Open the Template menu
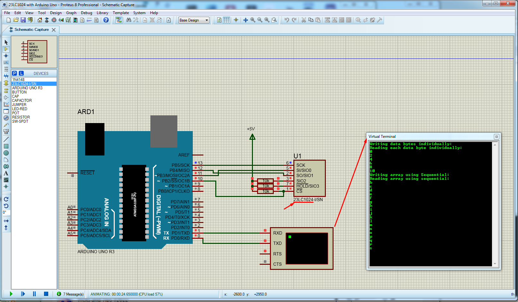The width and height of the screenshot is (518, 302). coord(121,13)
